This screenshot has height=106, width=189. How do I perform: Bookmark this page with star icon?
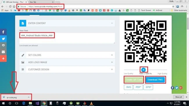pos(173,6)
